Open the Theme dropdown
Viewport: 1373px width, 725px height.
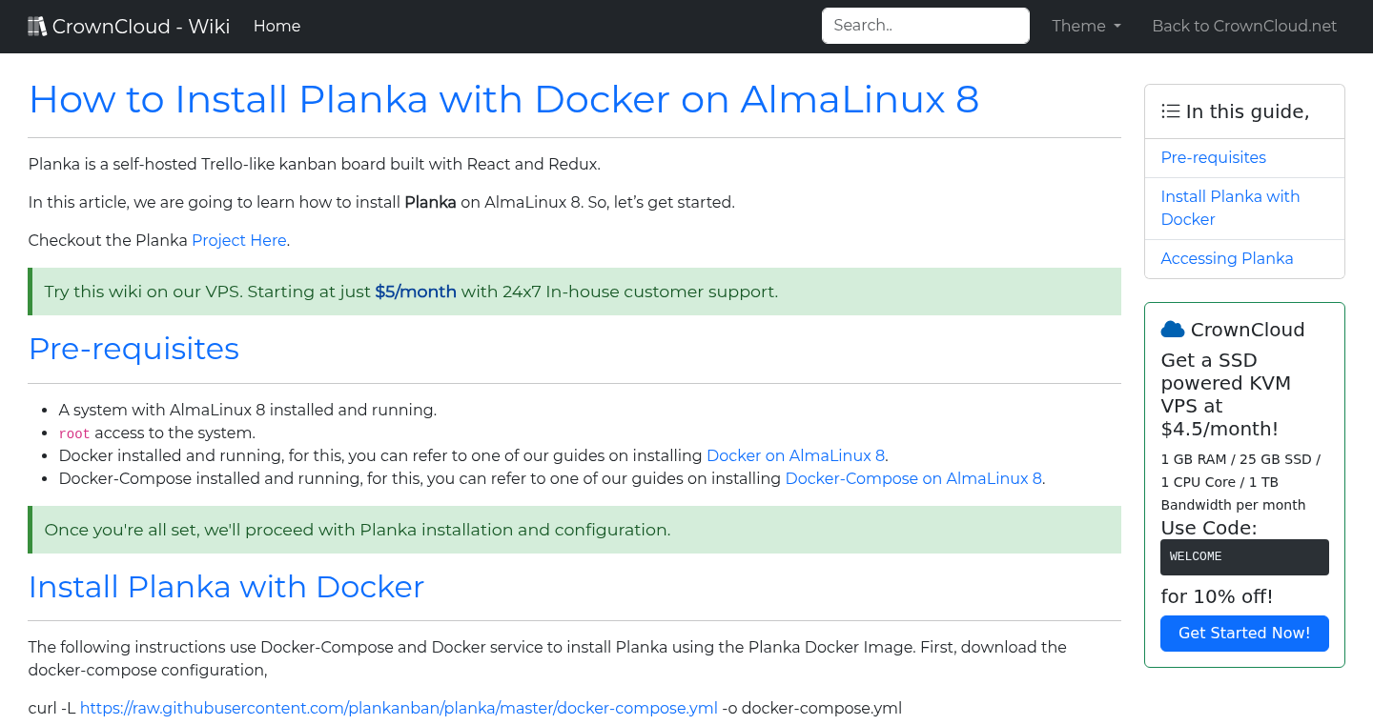[1086, 26]
